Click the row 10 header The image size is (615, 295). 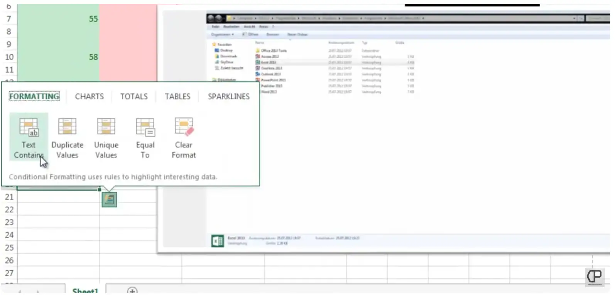9,57
